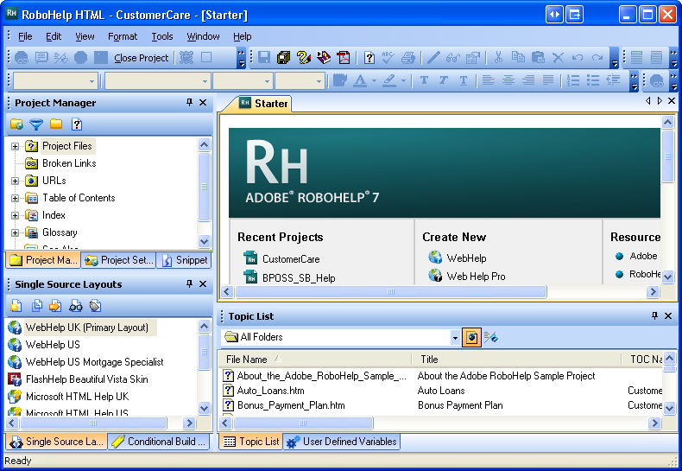
Task: Click the Paste clipboard icon
Action: click(x=538, y=57)
